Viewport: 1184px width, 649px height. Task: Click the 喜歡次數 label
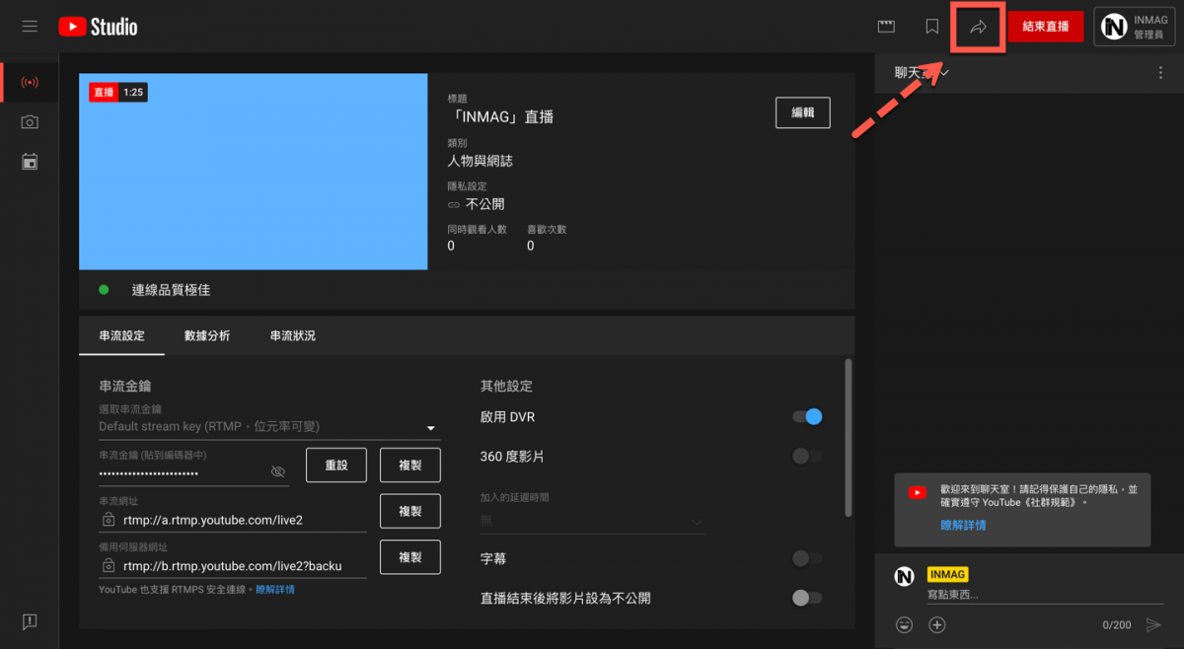[547, 229]
